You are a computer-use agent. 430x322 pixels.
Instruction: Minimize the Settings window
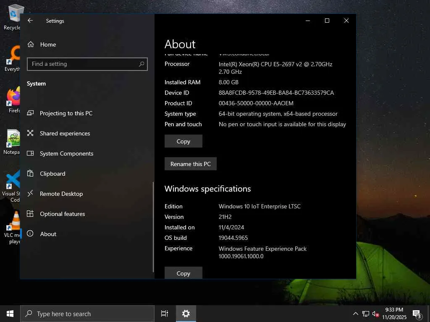tap(308, 21)
